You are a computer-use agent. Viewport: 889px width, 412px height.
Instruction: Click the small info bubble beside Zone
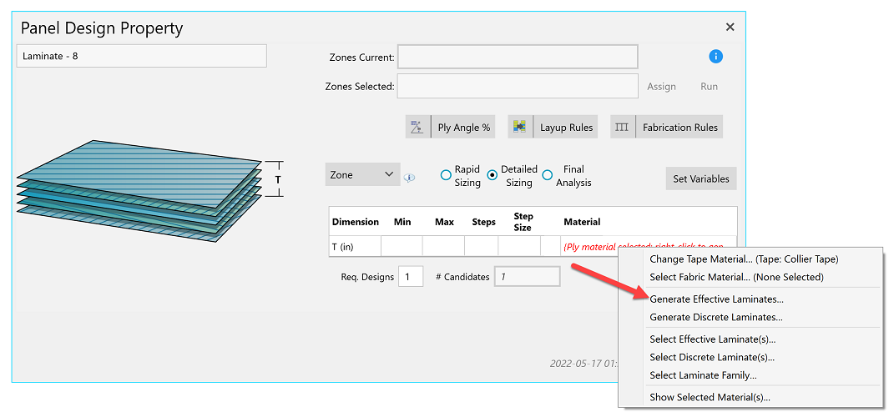409,178
